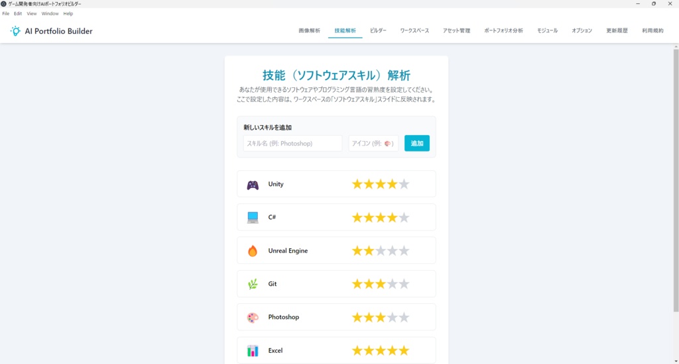679x364 pixels.
Task: Click the Git skill name
Action: 273,284
